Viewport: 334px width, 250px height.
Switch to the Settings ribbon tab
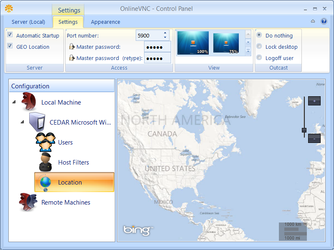[x=68, y=22]
